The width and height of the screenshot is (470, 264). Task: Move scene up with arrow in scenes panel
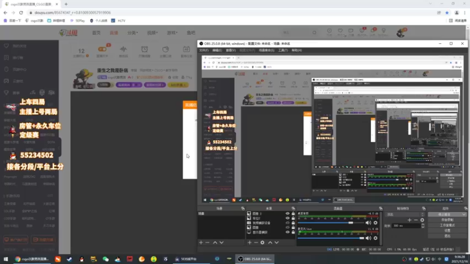point(215,242)
